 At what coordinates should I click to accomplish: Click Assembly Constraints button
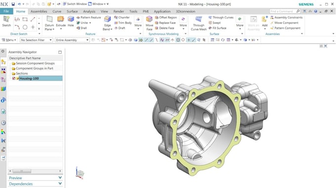click(287, 17)
